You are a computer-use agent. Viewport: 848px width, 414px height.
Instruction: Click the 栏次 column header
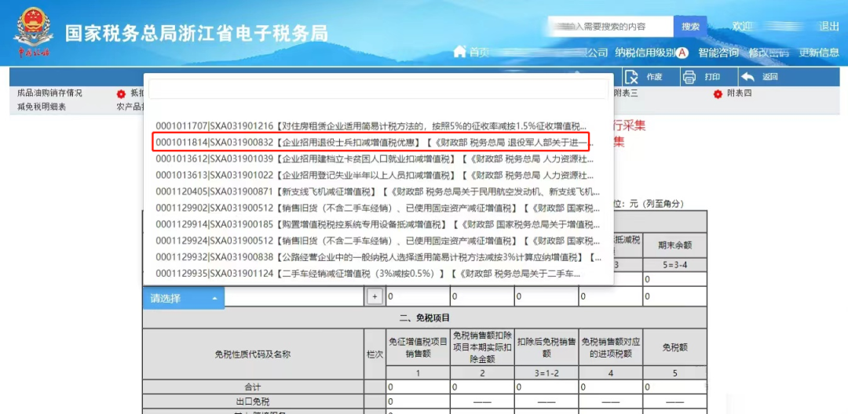tap(375, 354)
